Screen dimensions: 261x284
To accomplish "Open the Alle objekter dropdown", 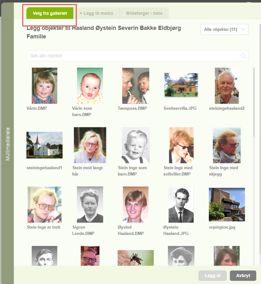I will coord(224,29).
